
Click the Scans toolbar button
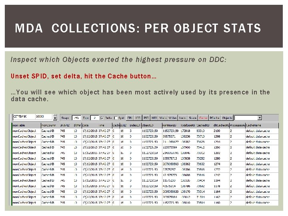tap(193, 118)
